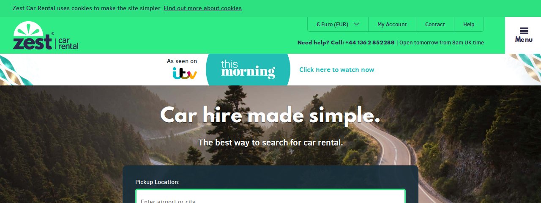The image size is (541, 203).
Task: Click the Click here to watch now link
Action: 336,70
